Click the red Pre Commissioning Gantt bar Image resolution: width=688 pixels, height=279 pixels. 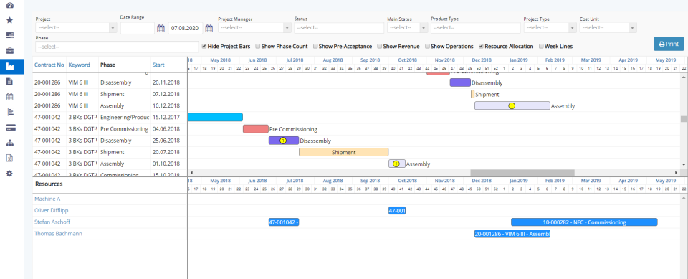(256, 128)
